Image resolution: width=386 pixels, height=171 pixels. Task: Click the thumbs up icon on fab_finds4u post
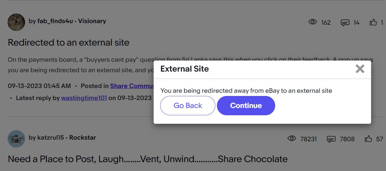tap(373, 22)
